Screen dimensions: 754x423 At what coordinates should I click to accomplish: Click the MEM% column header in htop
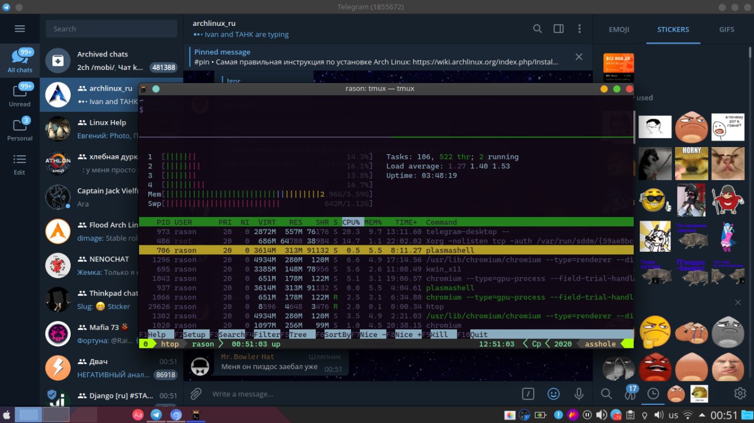point(373,222)
